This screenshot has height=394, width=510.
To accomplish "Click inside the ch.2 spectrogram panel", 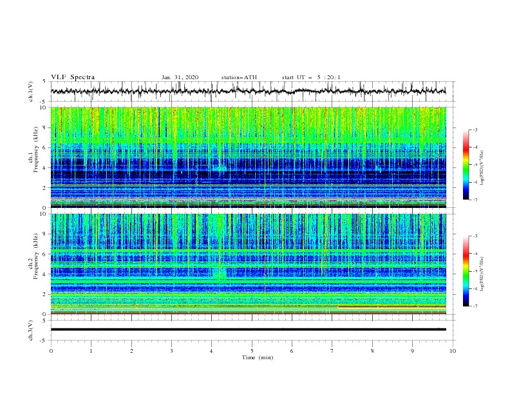I will pos(248,264).
